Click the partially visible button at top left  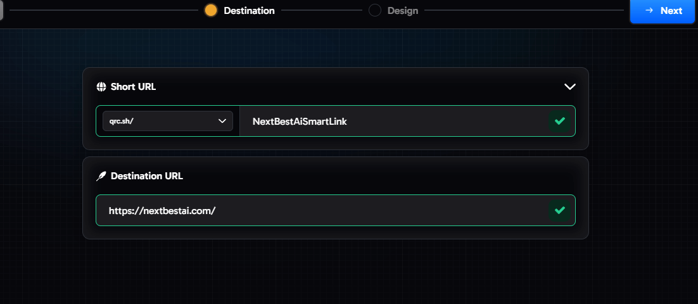(1, 9)
